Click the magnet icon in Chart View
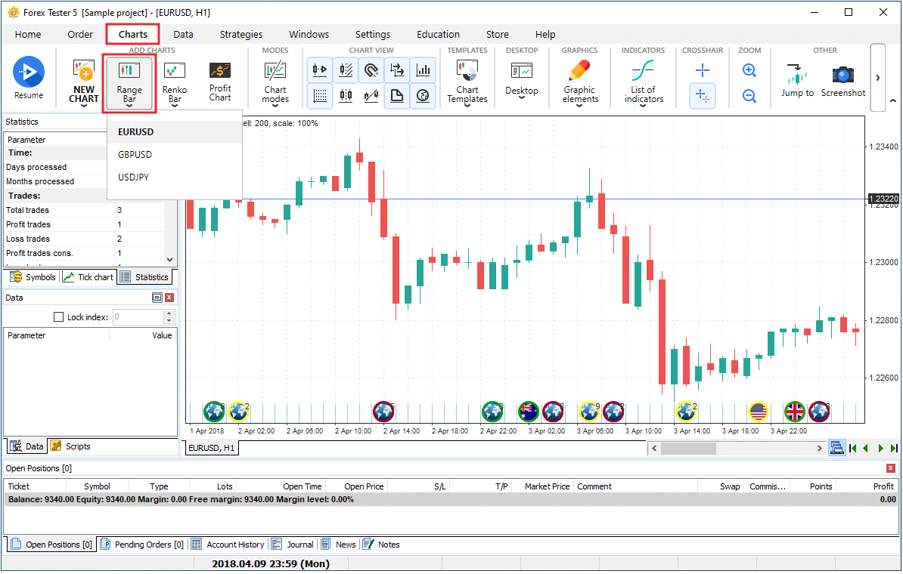903x574 pixels. pos(371,70)
